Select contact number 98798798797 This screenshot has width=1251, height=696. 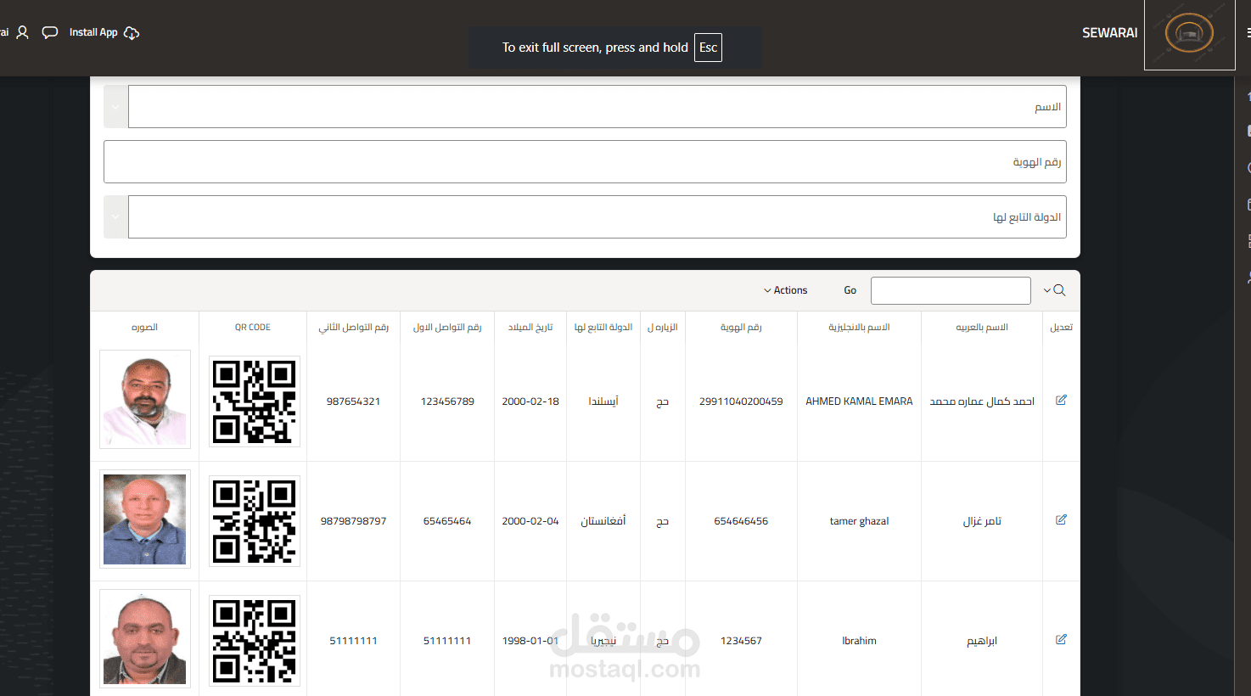[353, 521]
